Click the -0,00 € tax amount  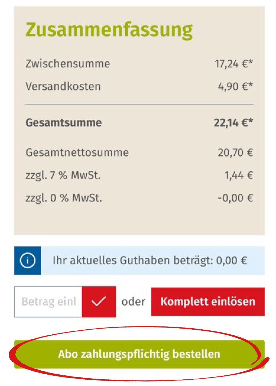(x=235, y=198)
